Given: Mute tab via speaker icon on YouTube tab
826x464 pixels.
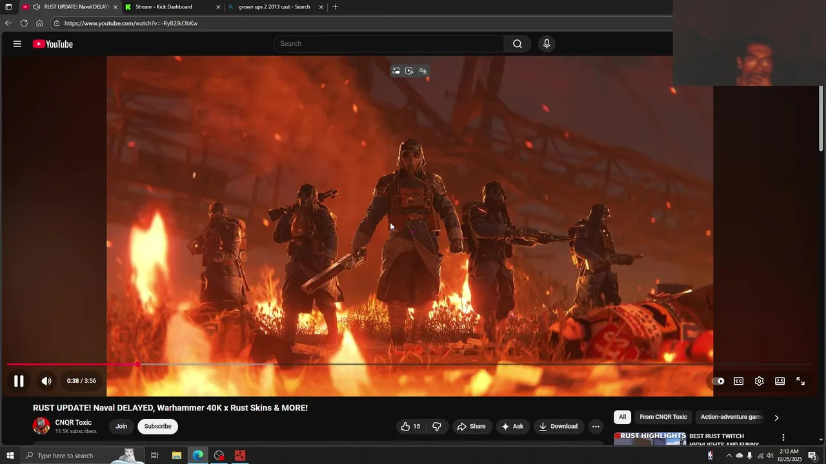Looking at the screenshot, I should tap(36, 7).
